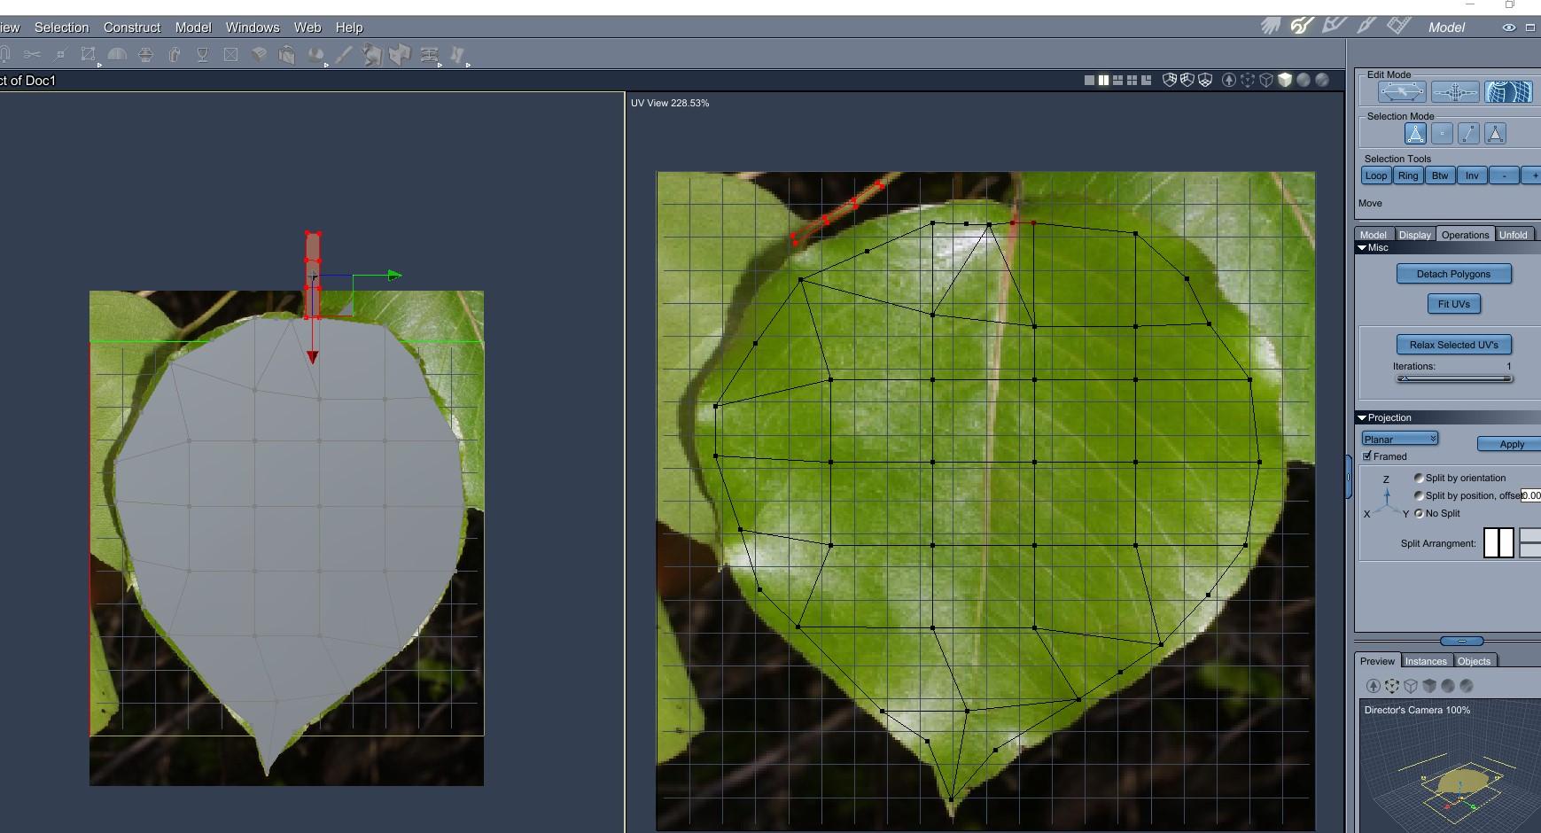Expand the transform tool flyout arrow
The width and height of the screenshot is (1541, 833).
(99, 65)
